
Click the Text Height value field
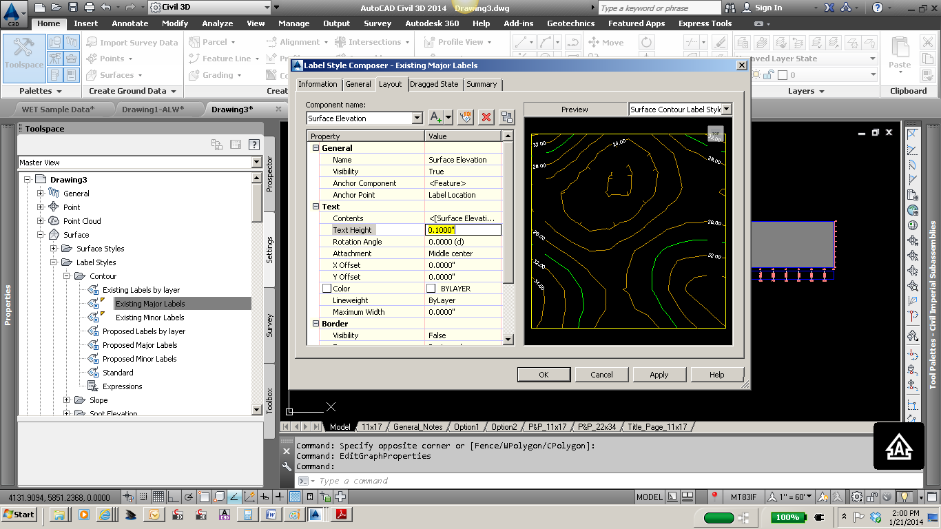pos(463,230)
